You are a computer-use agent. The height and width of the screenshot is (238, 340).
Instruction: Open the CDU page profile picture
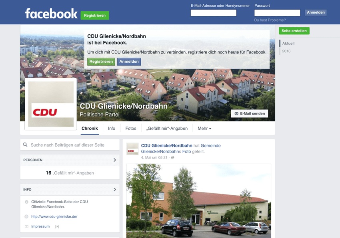[x=51, y=104]
